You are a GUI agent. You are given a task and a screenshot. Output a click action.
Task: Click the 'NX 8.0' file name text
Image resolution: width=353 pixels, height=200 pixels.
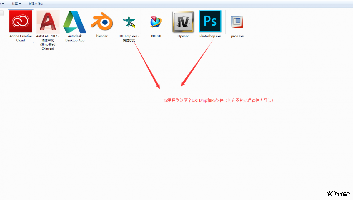click(x=156, y=36)
